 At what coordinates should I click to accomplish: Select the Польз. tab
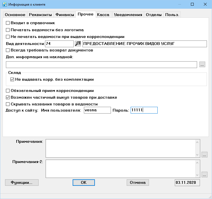(x=172, y=15)
